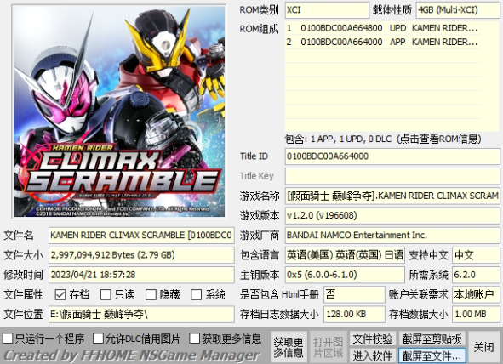The height and width of the screenshot is (364, 503).
Task: Enable the 只读 read-only checkbox
Action: 106,294
